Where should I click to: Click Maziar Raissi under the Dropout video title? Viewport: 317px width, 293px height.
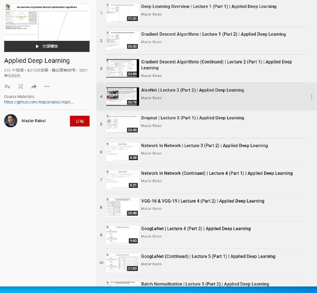tap(151, 126)
